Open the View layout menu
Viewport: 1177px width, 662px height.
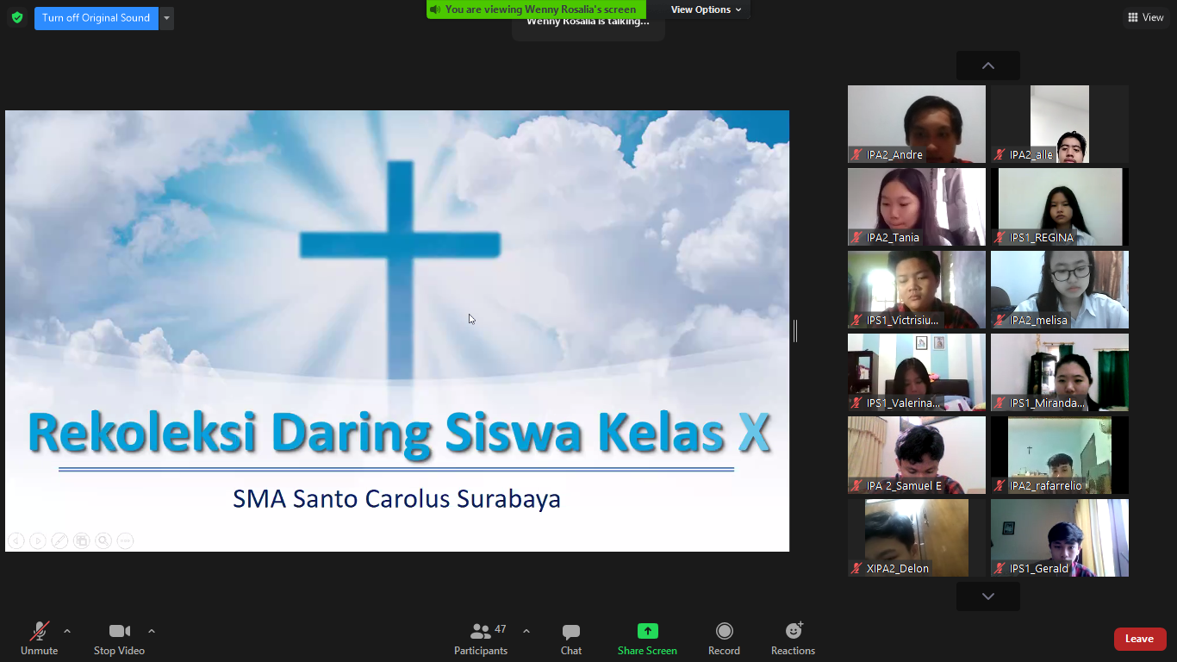[1145, 17]
